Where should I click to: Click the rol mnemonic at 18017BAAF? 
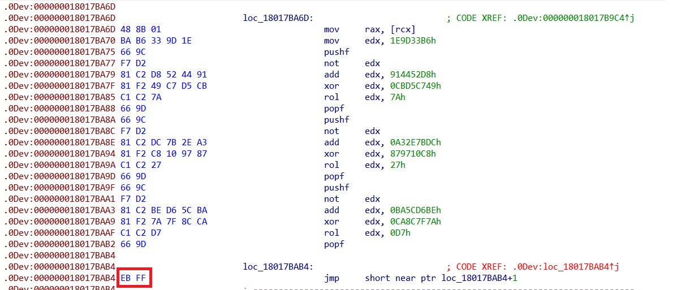click(331, 233)
